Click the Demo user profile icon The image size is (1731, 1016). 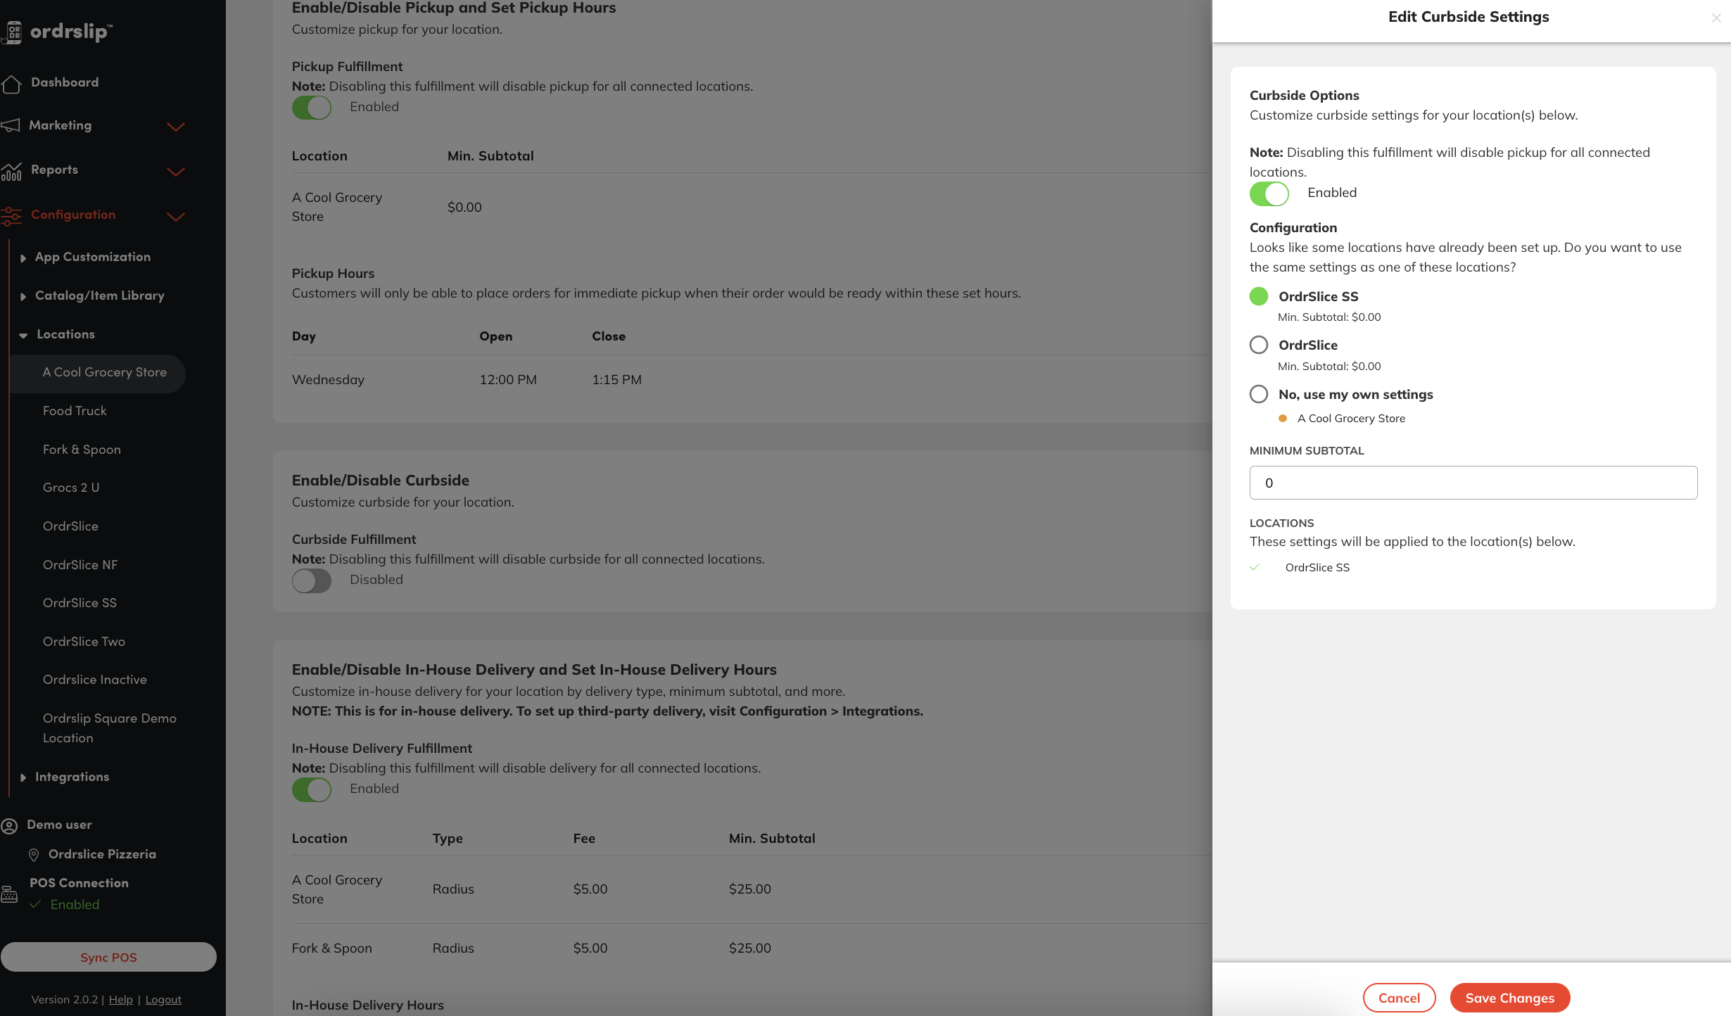point(10,825)
